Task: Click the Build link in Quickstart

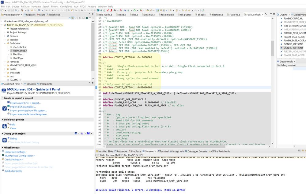Action: point(13,124)
